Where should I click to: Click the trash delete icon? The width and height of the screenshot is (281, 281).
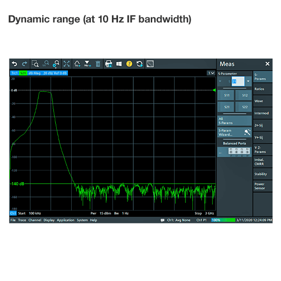point(98,64)
